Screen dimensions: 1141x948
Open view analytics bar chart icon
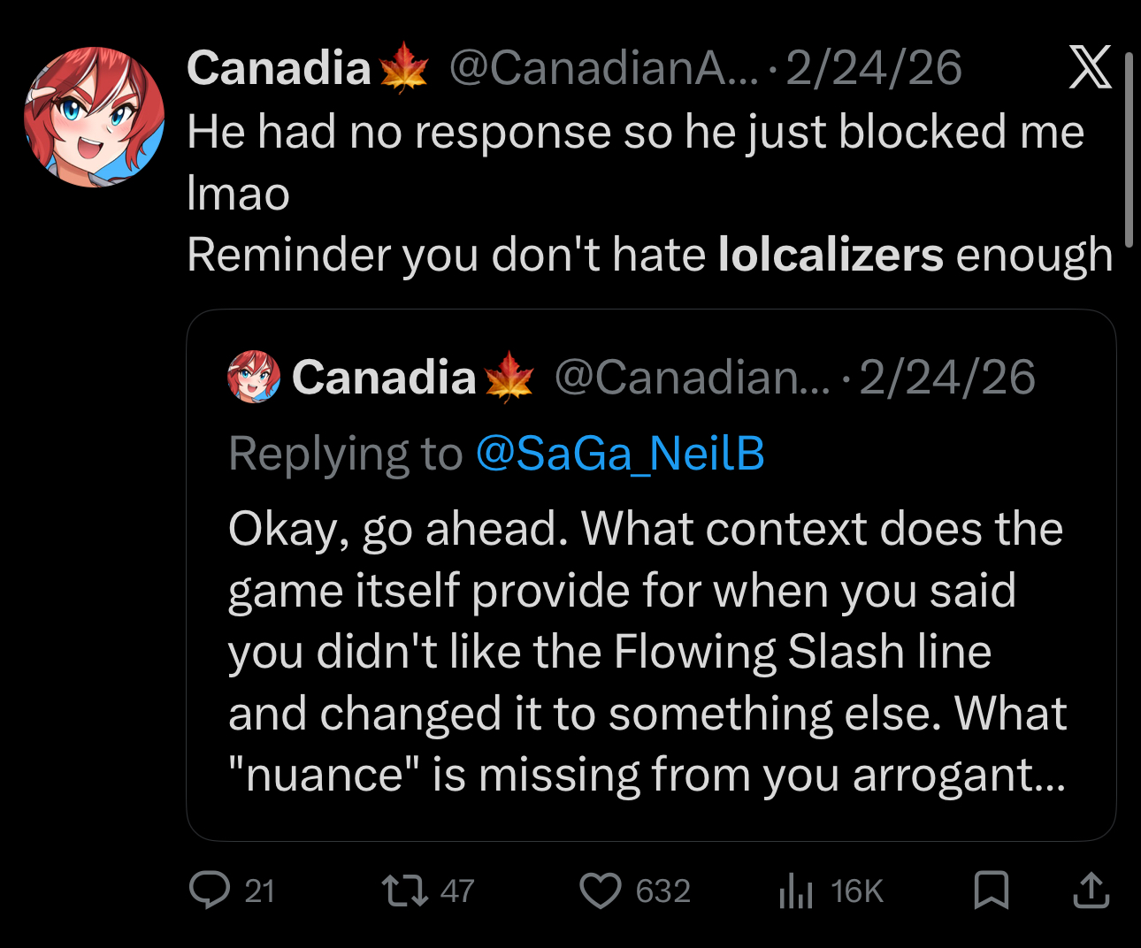pos(796,891)
